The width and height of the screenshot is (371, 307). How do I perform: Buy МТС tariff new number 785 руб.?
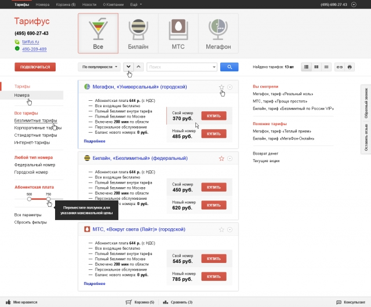pos(214,276)
